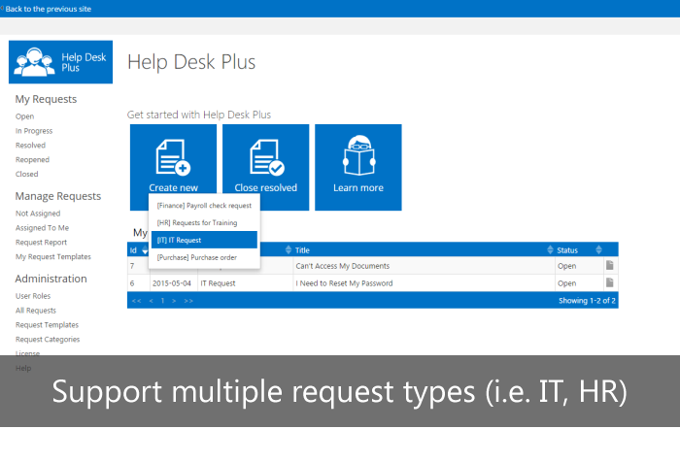The image size is (680, 462).
Task: Show Resolved requests
Action: [30, 146]
